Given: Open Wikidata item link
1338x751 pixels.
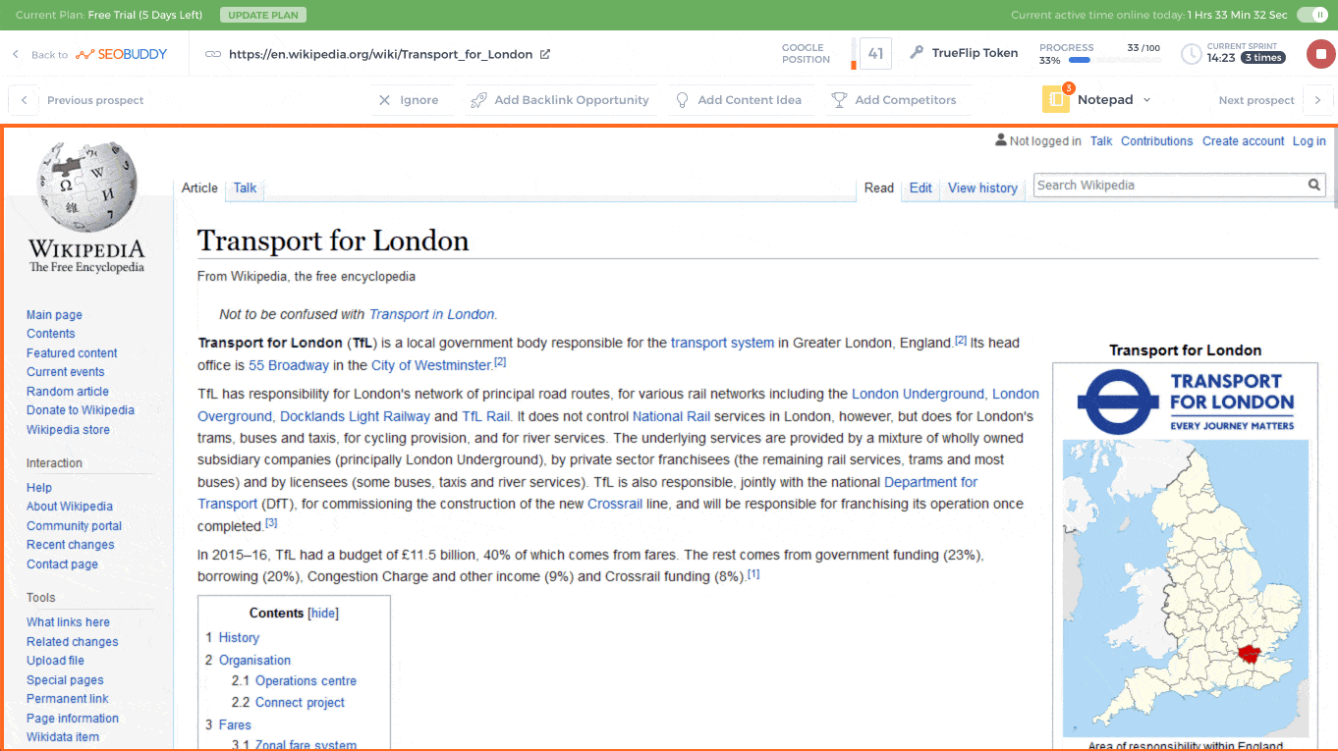Looking at the screenshot, I should coord(63,737).
